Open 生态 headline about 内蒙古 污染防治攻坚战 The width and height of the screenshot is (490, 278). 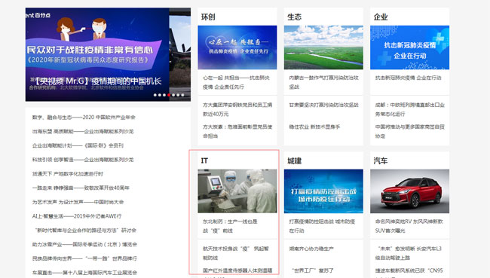pos(323,82)
